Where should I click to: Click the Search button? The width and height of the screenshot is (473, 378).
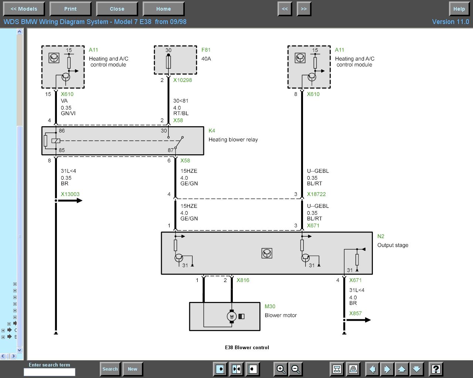110,369
